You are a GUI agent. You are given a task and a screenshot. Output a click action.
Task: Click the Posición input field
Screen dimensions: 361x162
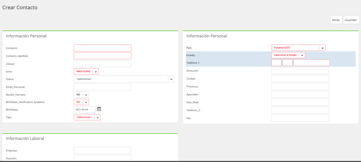click(x=103, y=158)
